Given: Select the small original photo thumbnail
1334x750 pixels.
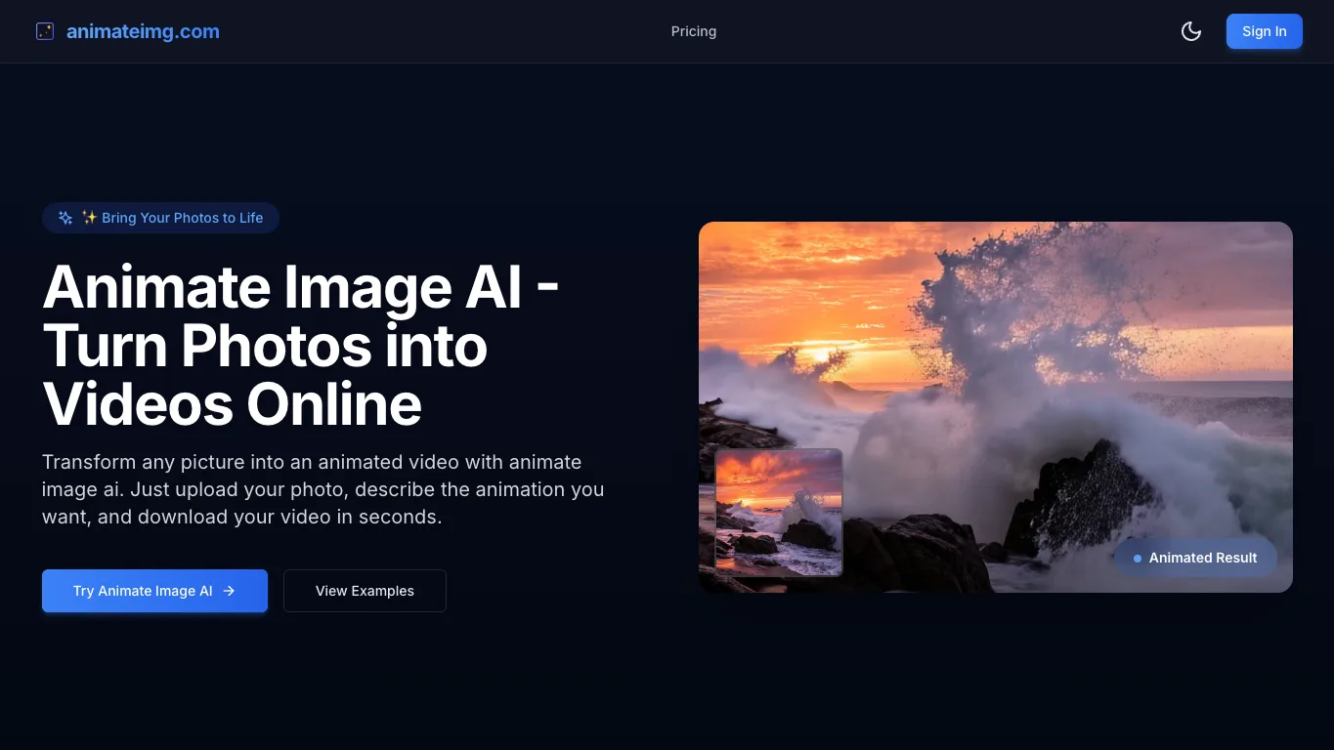Looking at the screenshot, I should pyautogui.click(x=779, y=513).
